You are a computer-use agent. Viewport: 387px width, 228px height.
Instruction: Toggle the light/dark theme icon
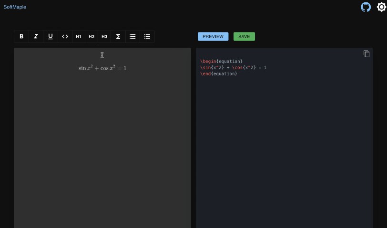381,7
